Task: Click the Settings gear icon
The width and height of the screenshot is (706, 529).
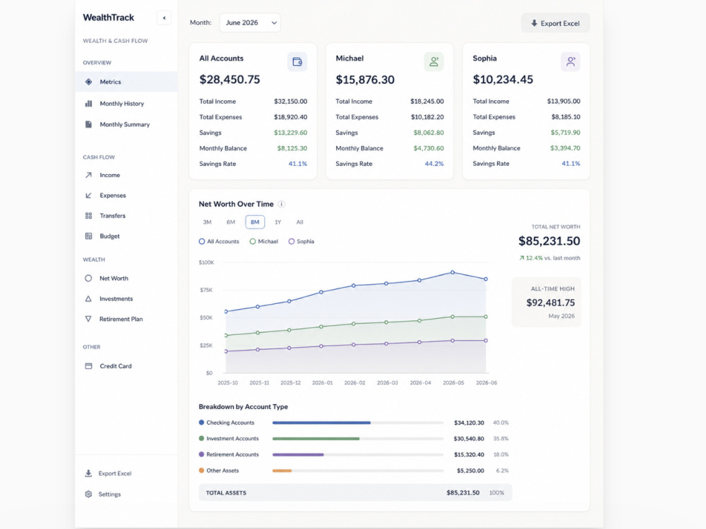Action: (x=88, y=494)
